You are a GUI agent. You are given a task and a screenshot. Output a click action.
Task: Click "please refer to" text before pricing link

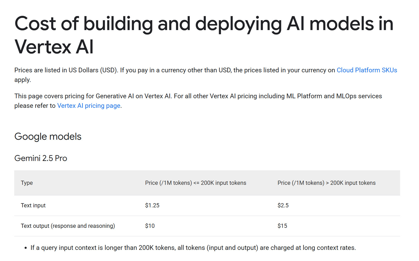(x=35, y=106)
